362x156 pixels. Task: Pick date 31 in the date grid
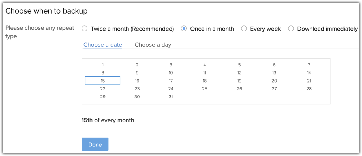pos(171,97)
